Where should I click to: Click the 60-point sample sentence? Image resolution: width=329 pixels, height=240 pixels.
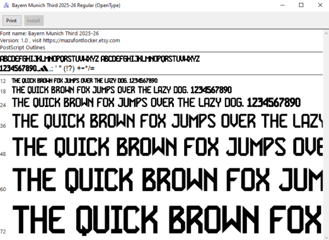click(167, 180)
